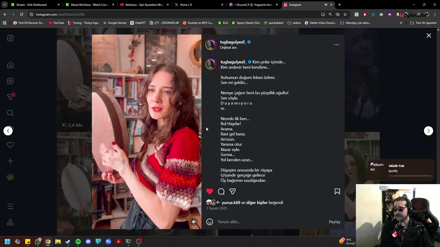Click the Paylaş post button

click(334, 222)
